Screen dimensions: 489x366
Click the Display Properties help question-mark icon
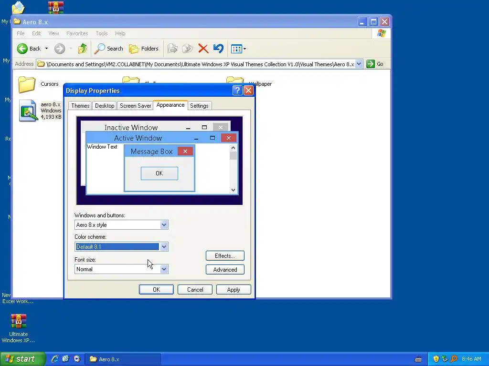237,91
